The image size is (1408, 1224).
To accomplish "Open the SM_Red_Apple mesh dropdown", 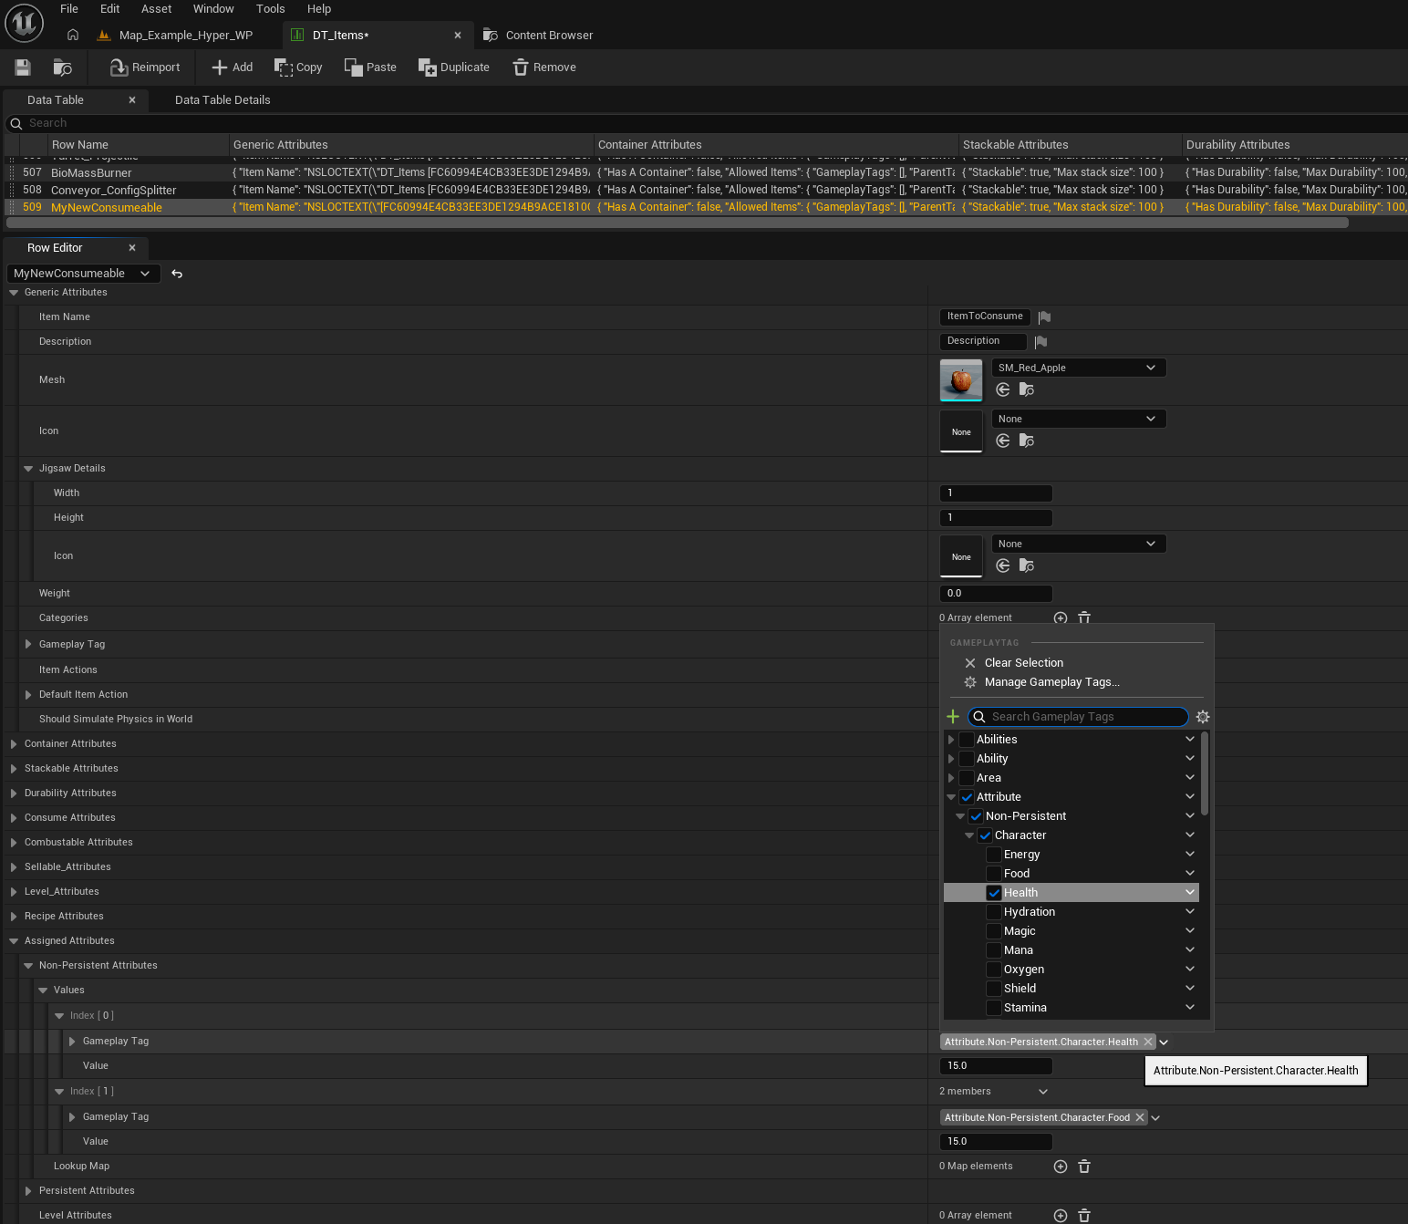I will click(x=1079, y=368).
